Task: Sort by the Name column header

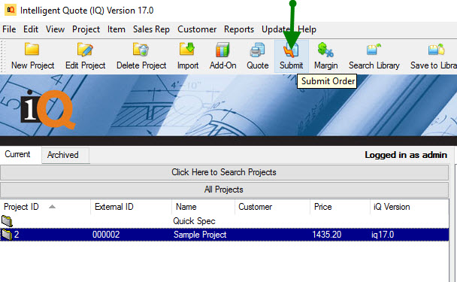Action: coord(203,207)
